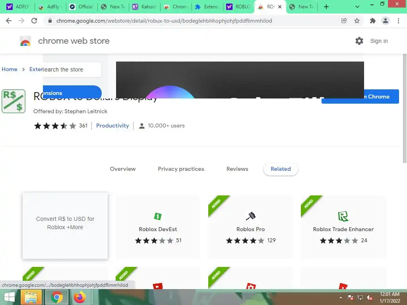
Task: Click the Home breadcrumb link
Action: 10,69
